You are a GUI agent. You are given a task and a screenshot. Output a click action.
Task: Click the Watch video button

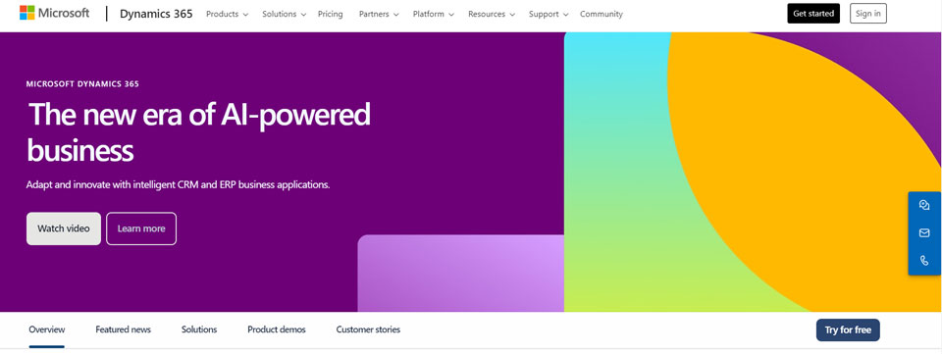pos(64,228)
